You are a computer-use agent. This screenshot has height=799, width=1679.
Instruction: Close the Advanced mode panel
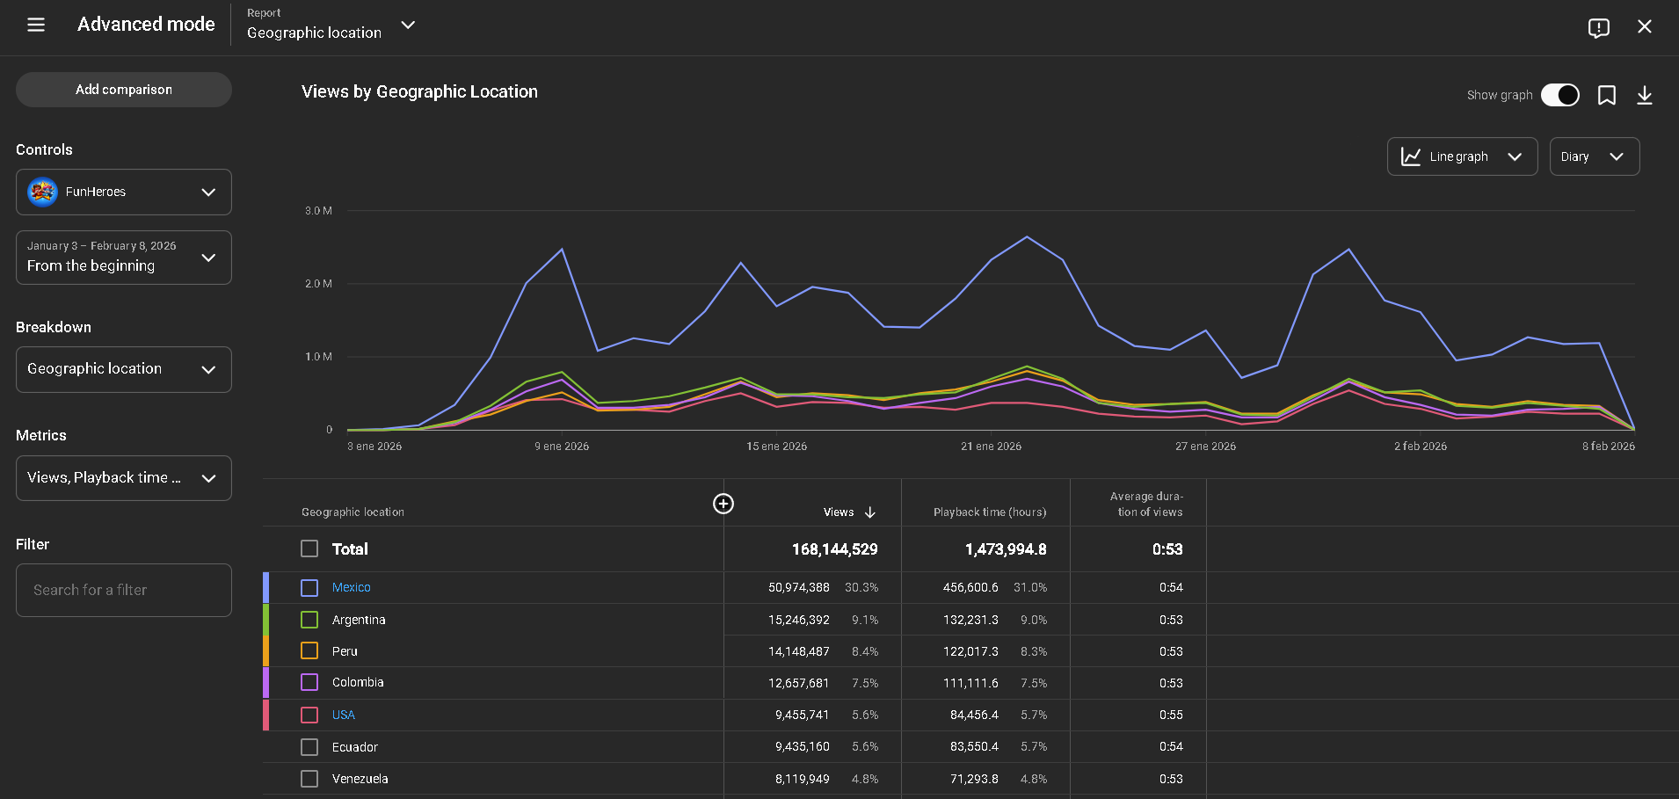(1644, 26)
